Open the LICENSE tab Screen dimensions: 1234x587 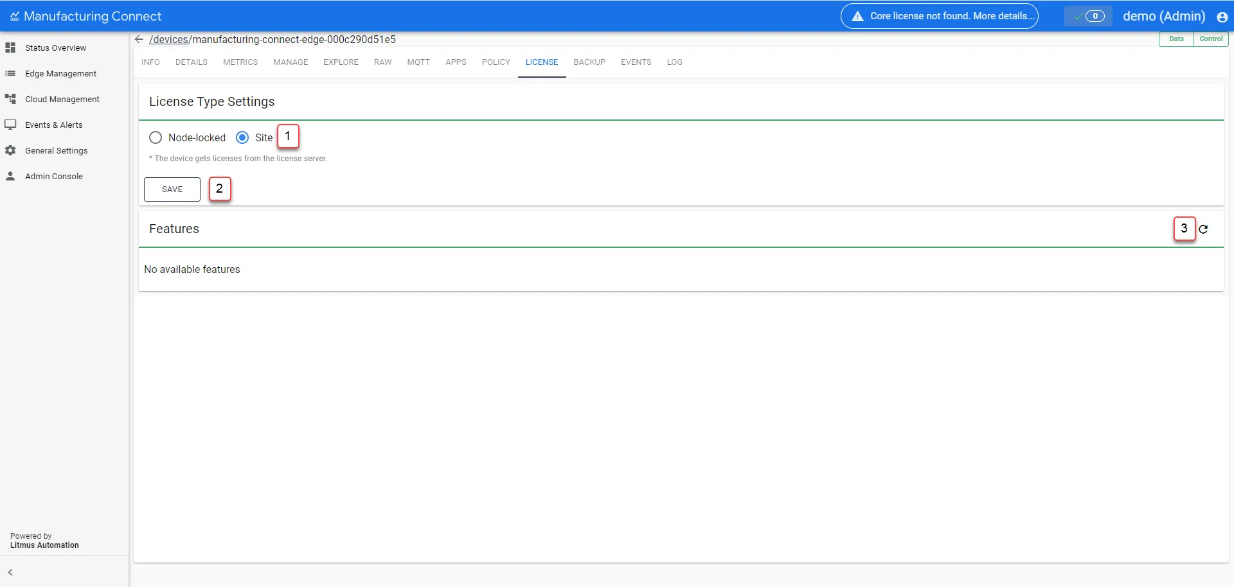point(542,62)
